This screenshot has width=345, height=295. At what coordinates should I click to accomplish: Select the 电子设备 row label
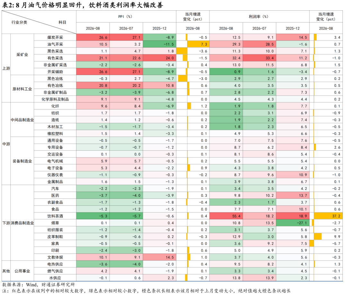point(55,168)
